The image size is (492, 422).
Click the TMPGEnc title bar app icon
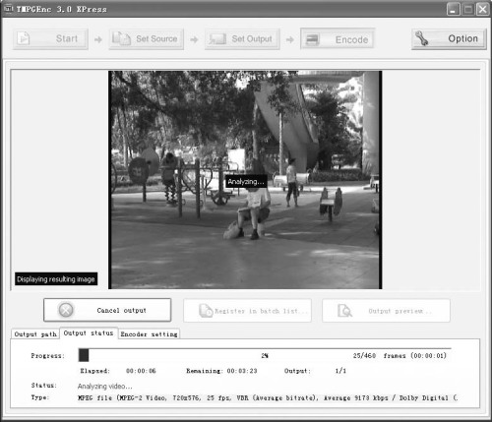(x=9, y=9)
